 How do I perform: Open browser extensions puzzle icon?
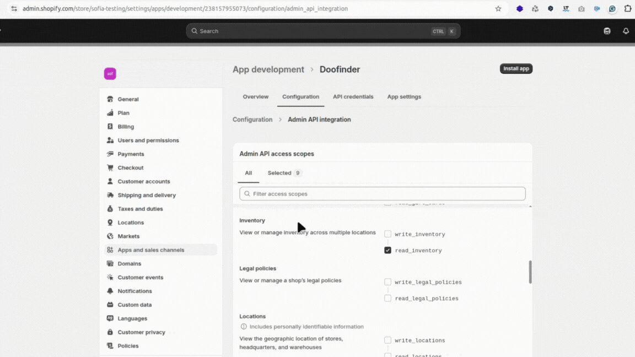coord(628,9)
